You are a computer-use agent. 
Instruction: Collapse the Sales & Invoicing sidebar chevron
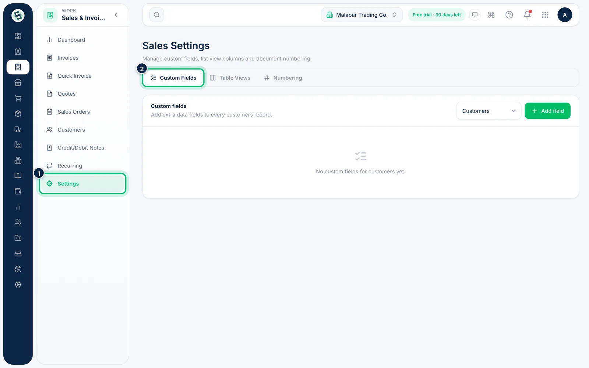pyautogui.click(x=116, y=15)
